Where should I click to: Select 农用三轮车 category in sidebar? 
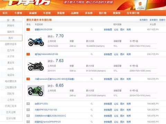(11, 106)
